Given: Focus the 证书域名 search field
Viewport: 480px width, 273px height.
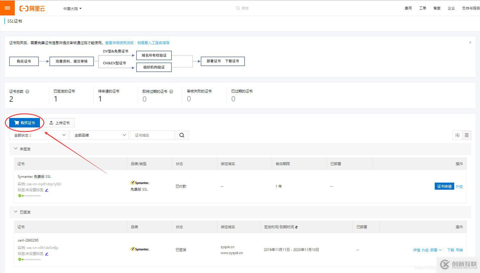Looking at the screenshot, I should pos(152,135).
